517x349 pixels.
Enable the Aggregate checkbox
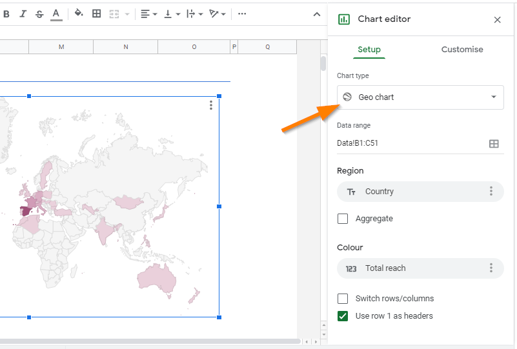click(x=343, y=219)
